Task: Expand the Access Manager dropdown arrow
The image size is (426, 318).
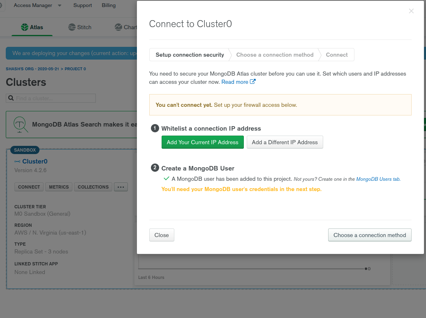Action: [x=60, y=6]
